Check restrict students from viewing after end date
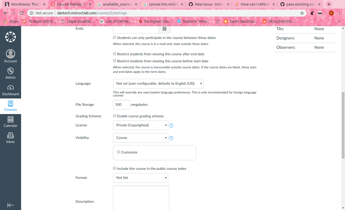Viewport: 345px width, 210px height. 114,54
